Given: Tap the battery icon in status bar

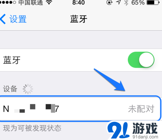Looking at the screenshot, I should click(x=153, y=2).
